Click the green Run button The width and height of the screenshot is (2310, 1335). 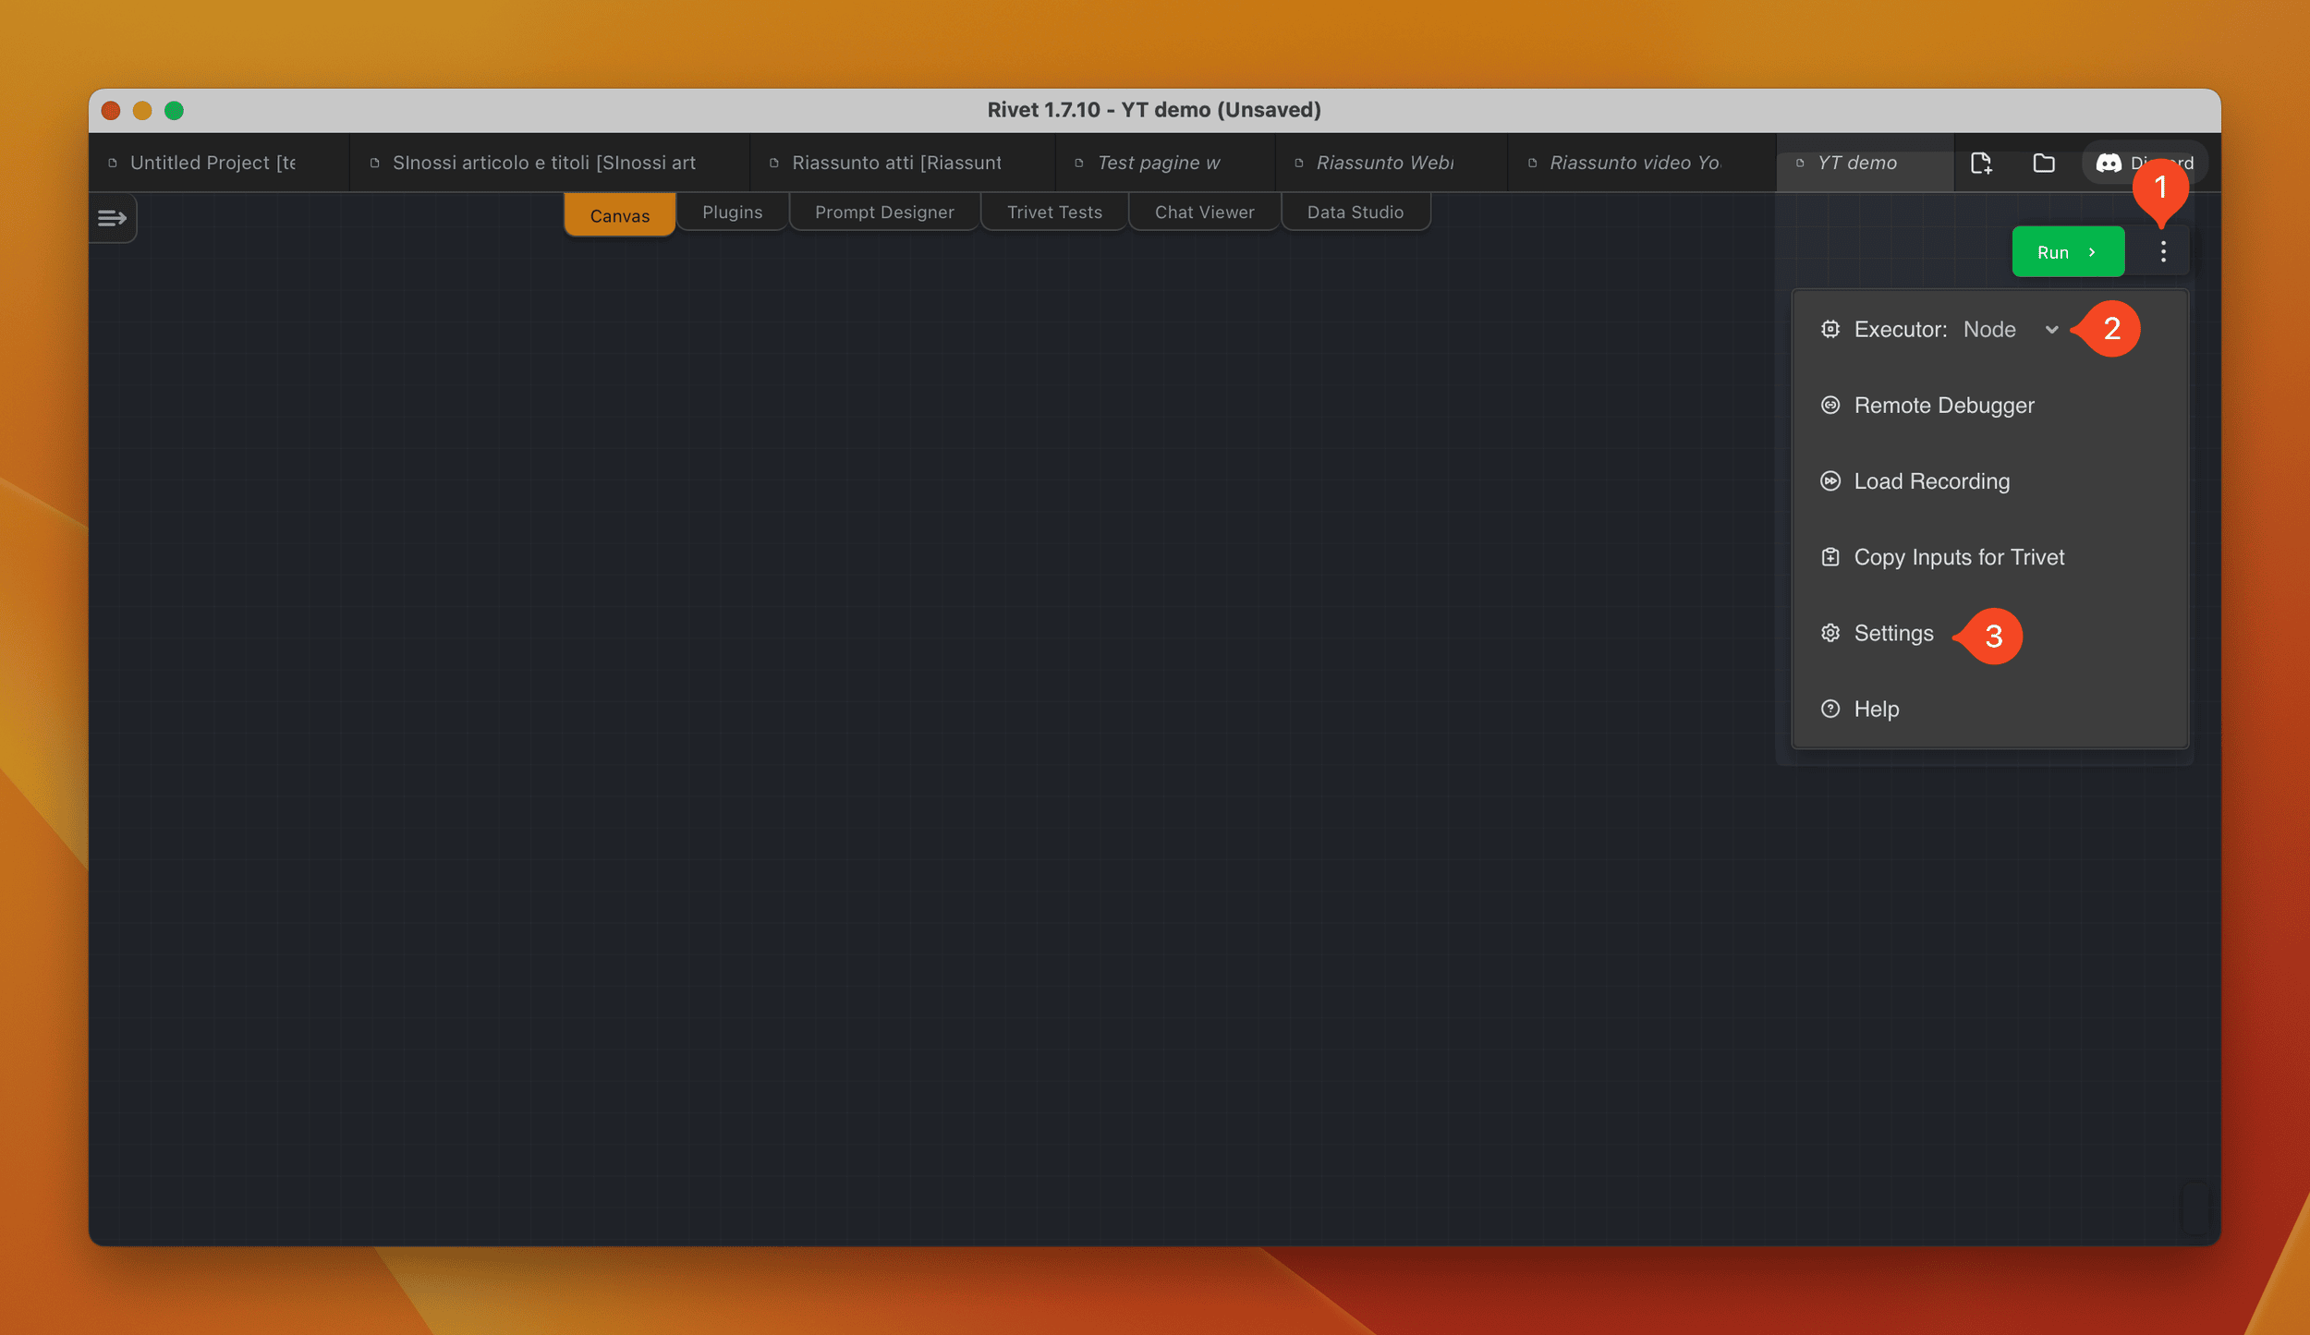[2068, 251]
